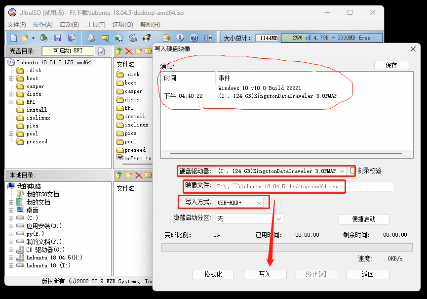
Task: Expand the EFI folder in disc tree
Action: (11, 102)
